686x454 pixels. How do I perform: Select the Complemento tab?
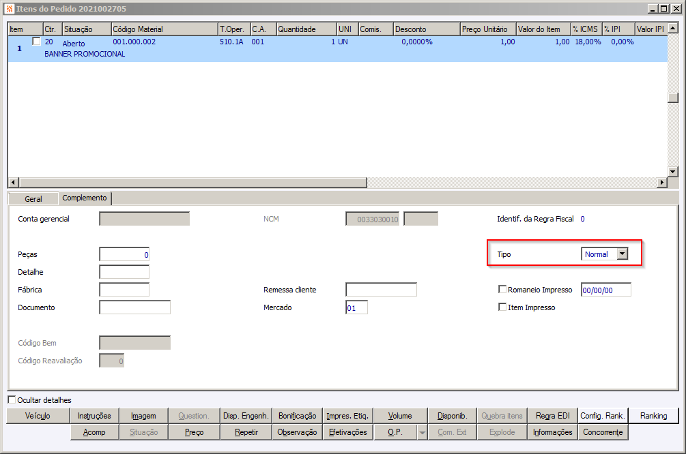pyautogui.click(x=85, y=198)
